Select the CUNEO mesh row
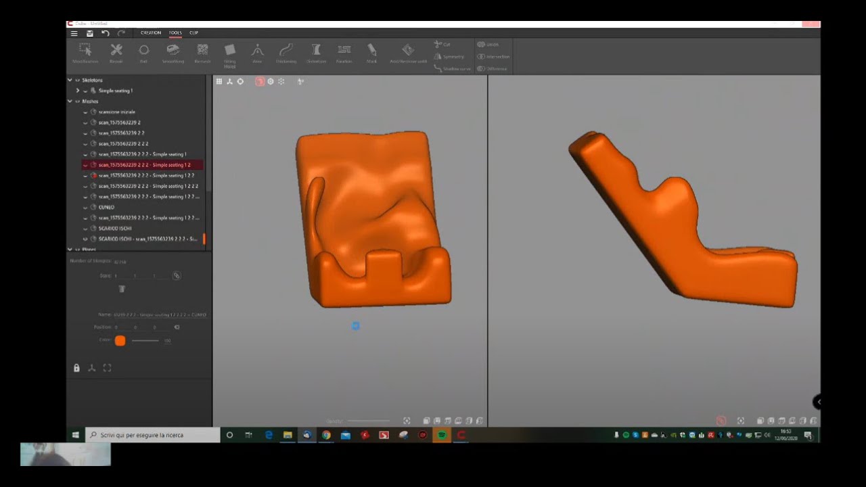 (x=141, y=207)
